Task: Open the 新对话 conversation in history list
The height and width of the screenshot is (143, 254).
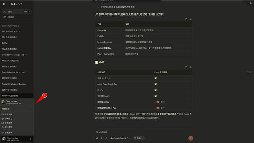Action: pos(5,43)
